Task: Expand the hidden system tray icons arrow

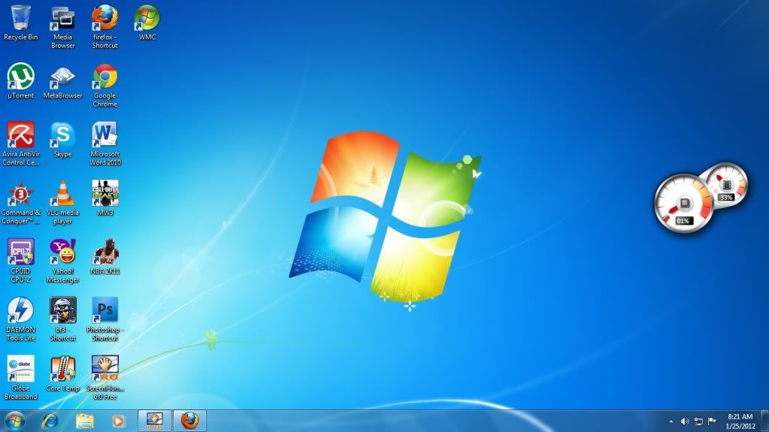Action: (671, 421)
